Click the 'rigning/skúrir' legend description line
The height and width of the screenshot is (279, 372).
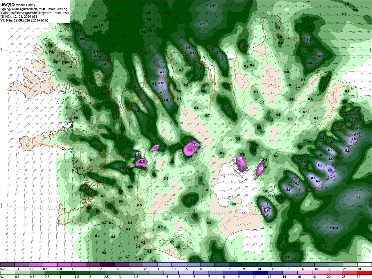34,9
